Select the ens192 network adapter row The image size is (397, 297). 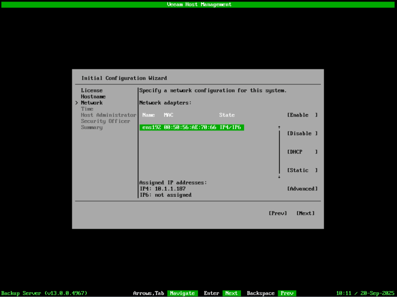[x=192, y=127]
